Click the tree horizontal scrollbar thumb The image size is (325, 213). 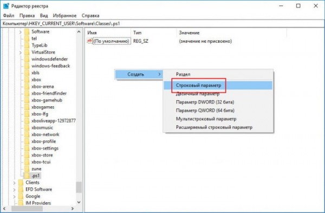27,209
